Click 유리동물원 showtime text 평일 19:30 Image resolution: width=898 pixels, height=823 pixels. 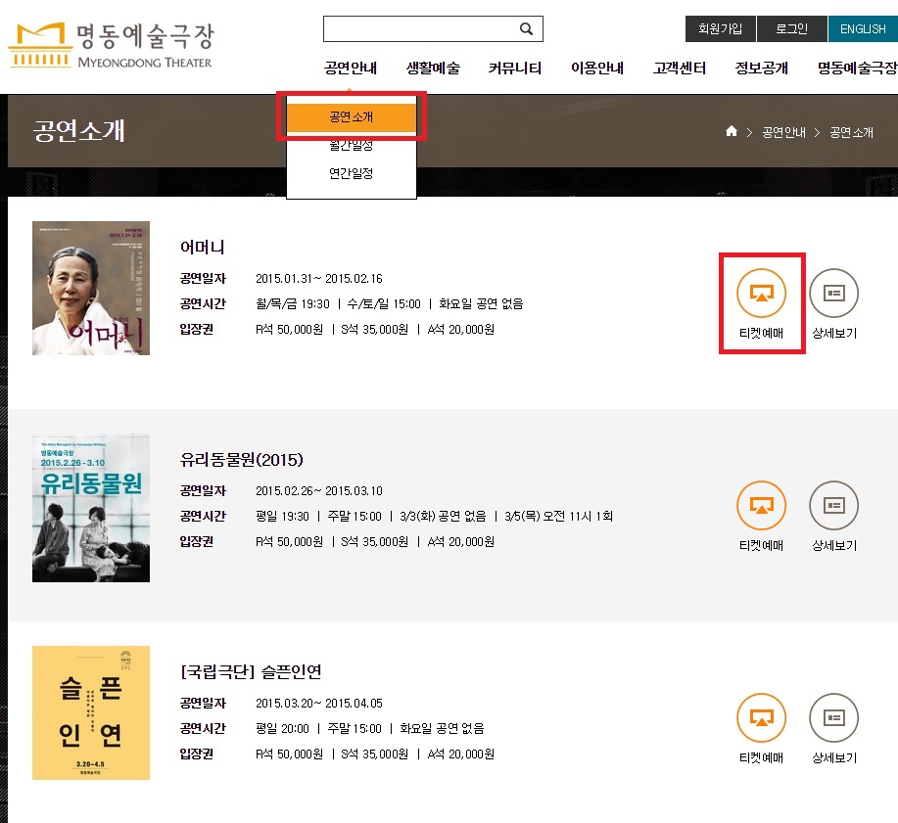pyautogui.click(x=282, y=517)
